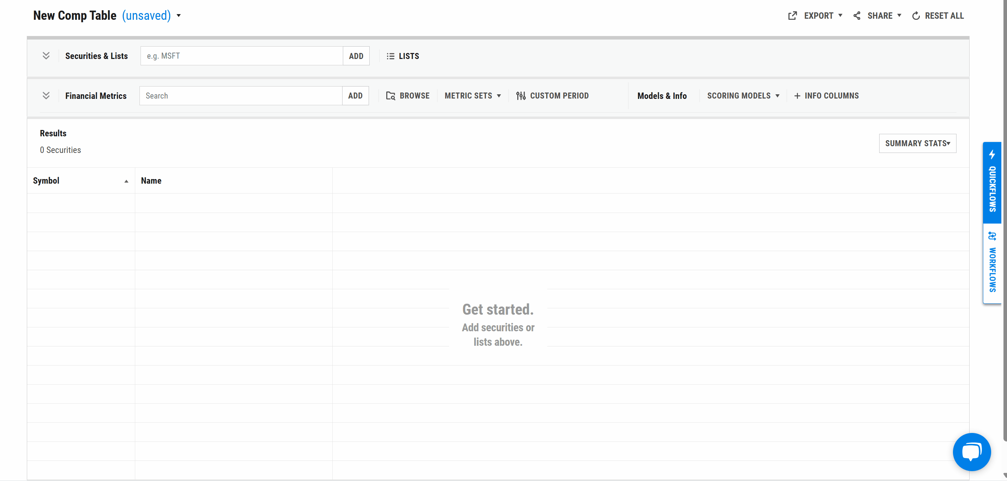Click the New Comp Table title
The image size is (1007, 481).
[x=75, y=16]
